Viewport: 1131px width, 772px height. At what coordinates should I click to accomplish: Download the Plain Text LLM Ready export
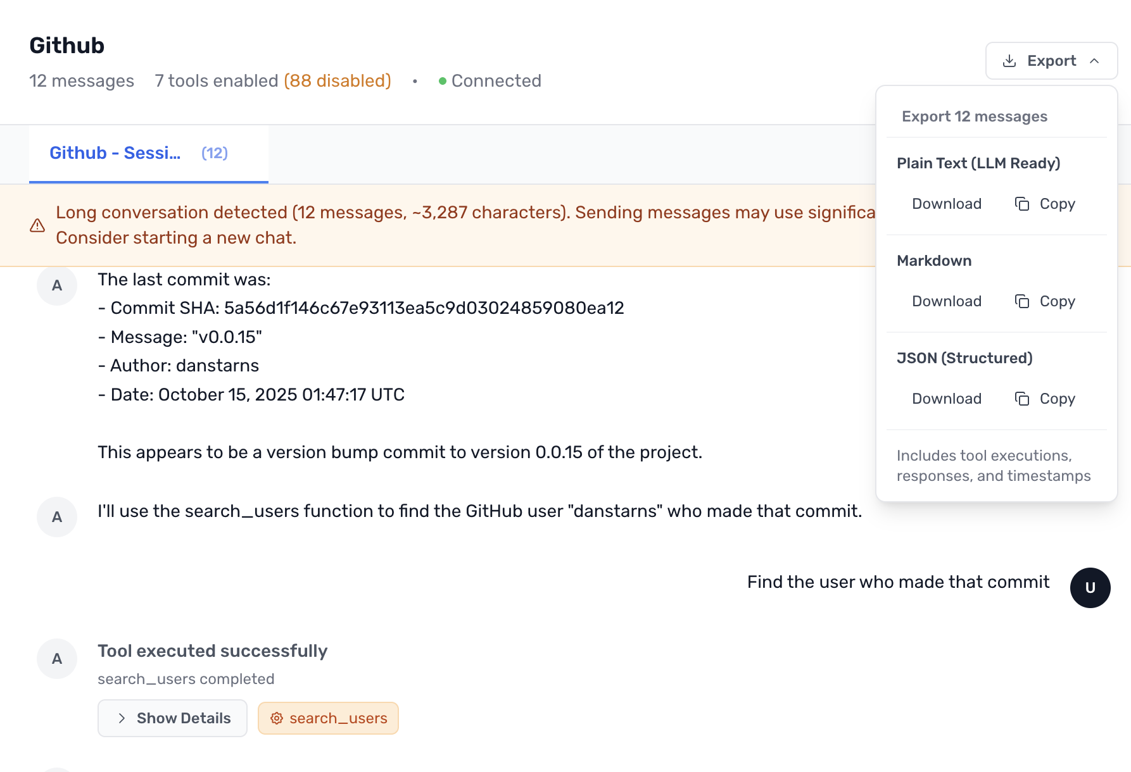coord(946,204)
